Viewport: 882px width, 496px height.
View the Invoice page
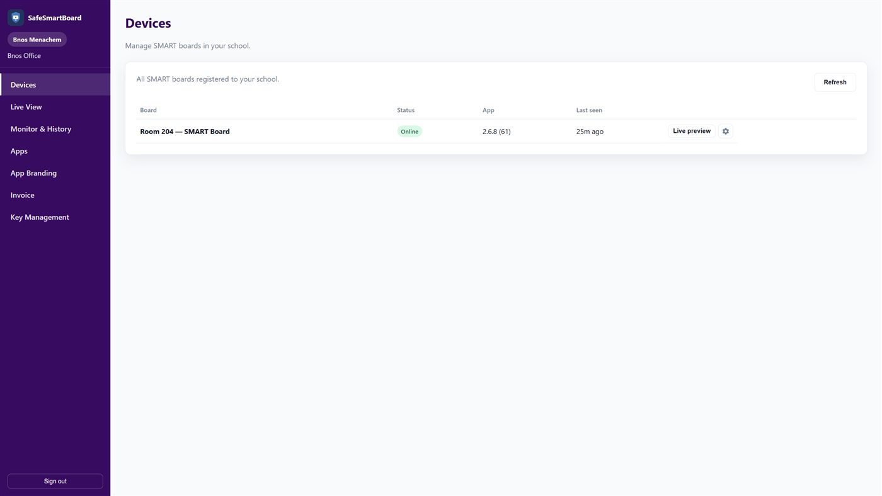(55, 194)
